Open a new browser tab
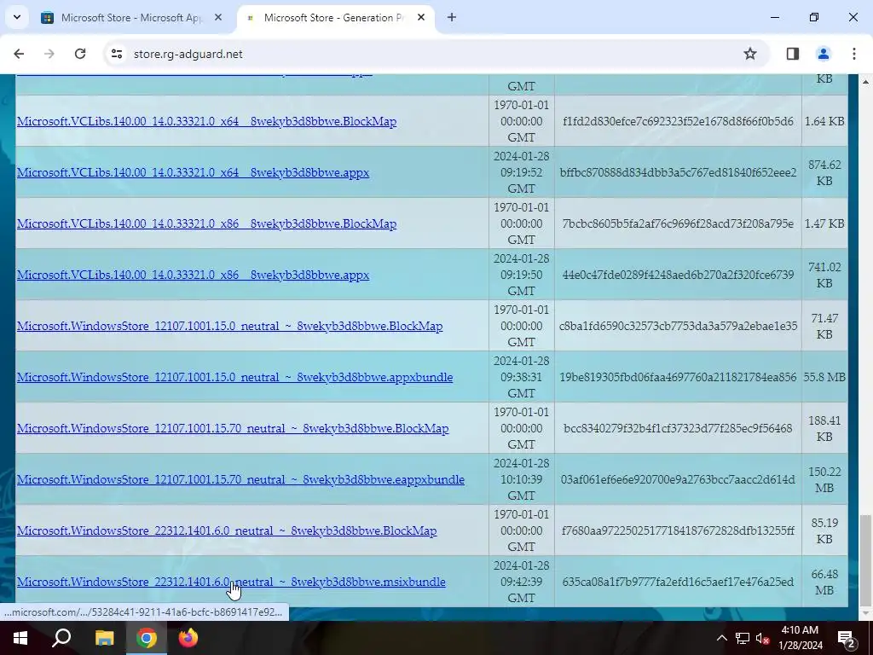Screen dimensions: 873x655 point(452,17)
